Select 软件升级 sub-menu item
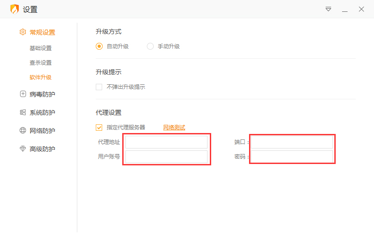This screenshot has width=374, height=246. pyautogui.click(x=41, y=77)
